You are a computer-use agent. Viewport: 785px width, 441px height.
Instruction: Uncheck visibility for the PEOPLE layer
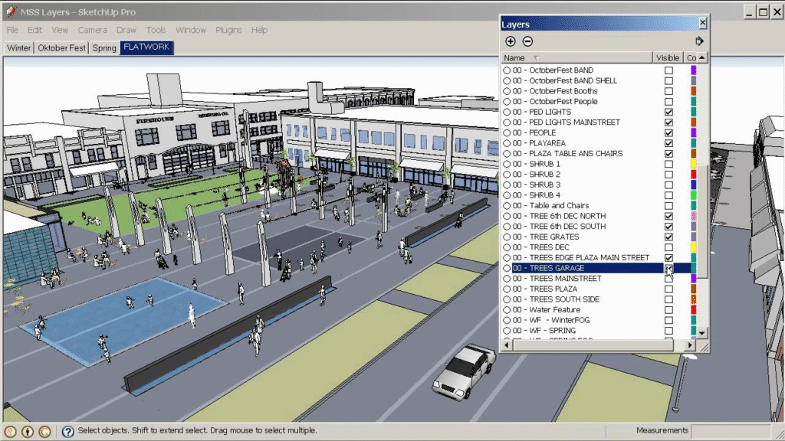(x=668, y=132)
